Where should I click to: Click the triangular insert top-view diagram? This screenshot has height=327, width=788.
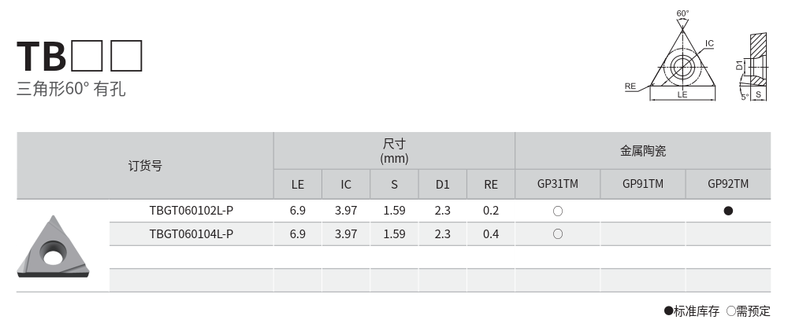(x=682, y=64)
